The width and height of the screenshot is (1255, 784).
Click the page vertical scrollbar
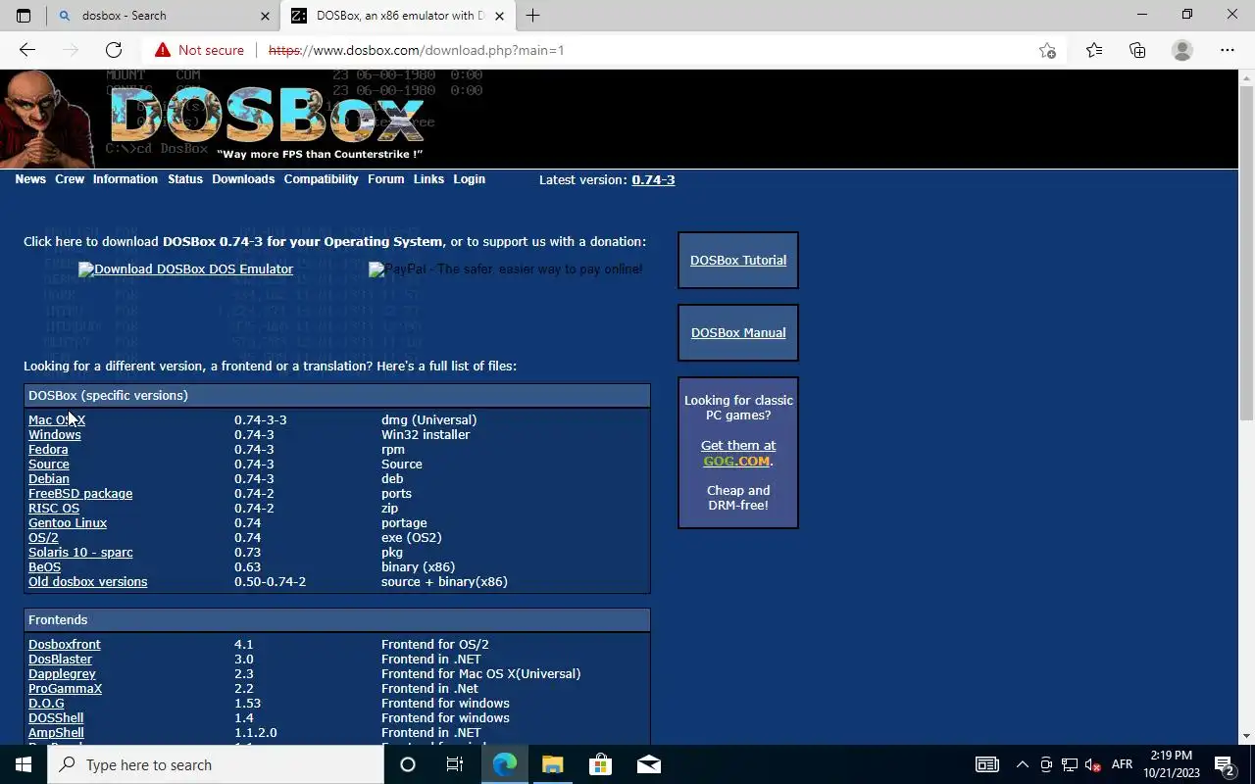(1247, 253)
